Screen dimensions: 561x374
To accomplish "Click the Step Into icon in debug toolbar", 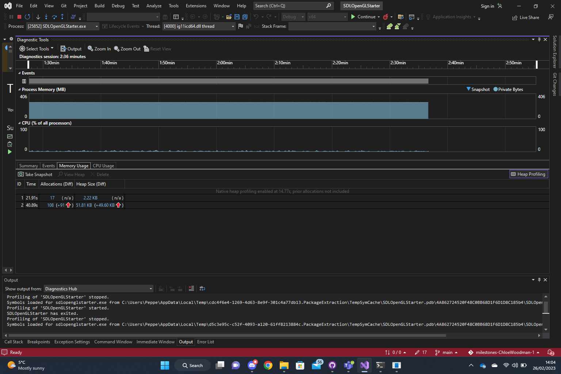I will [x=46, y=17].
